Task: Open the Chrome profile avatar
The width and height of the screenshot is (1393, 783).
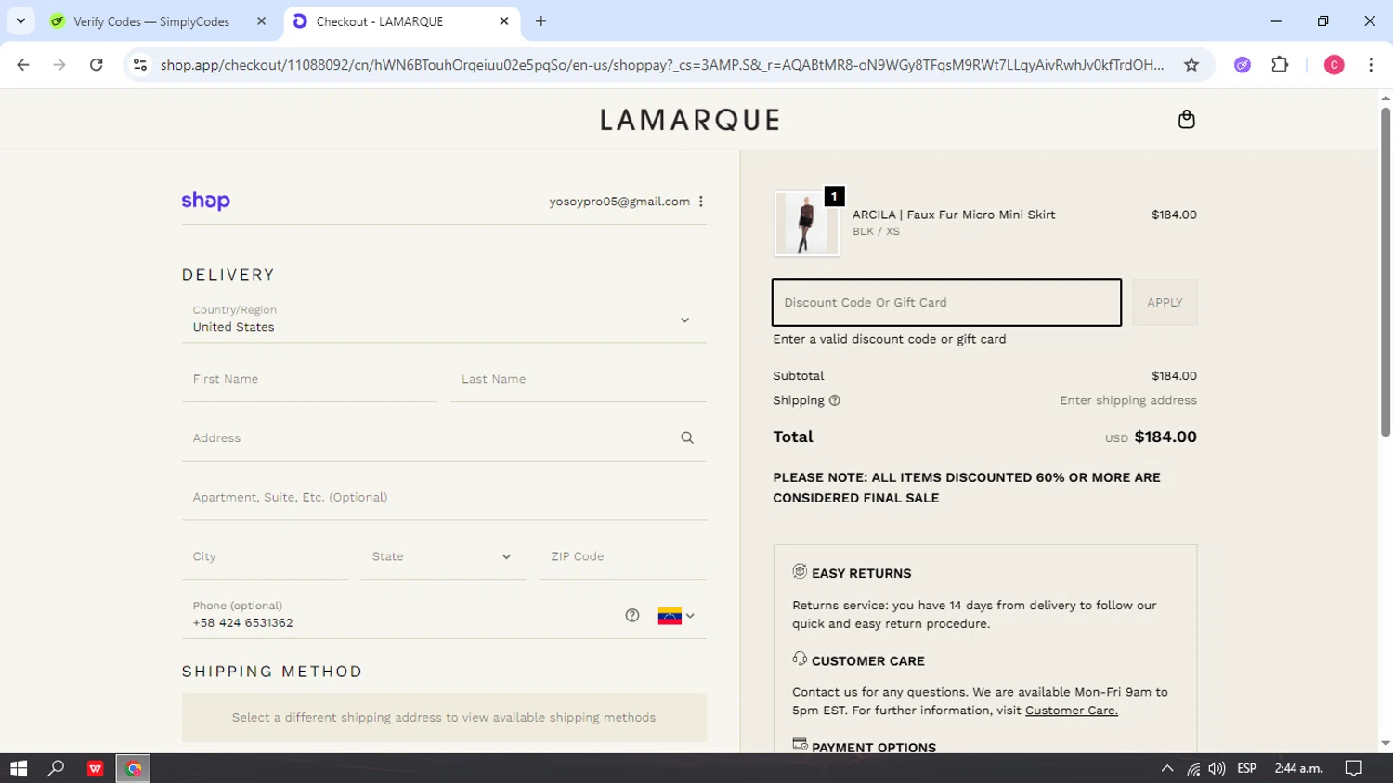Action: tap(1334, 65)
